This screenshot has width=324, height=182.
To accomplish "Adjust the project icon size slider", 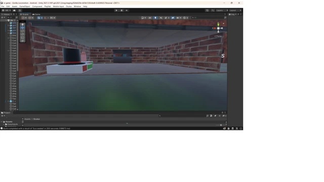I will 221,125.
